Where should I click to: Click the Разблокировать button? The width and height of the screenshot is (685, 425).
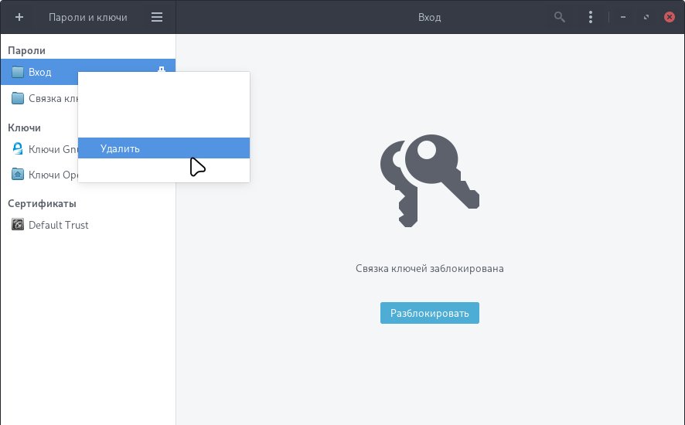pyautogui.click(x=429, y=313)
